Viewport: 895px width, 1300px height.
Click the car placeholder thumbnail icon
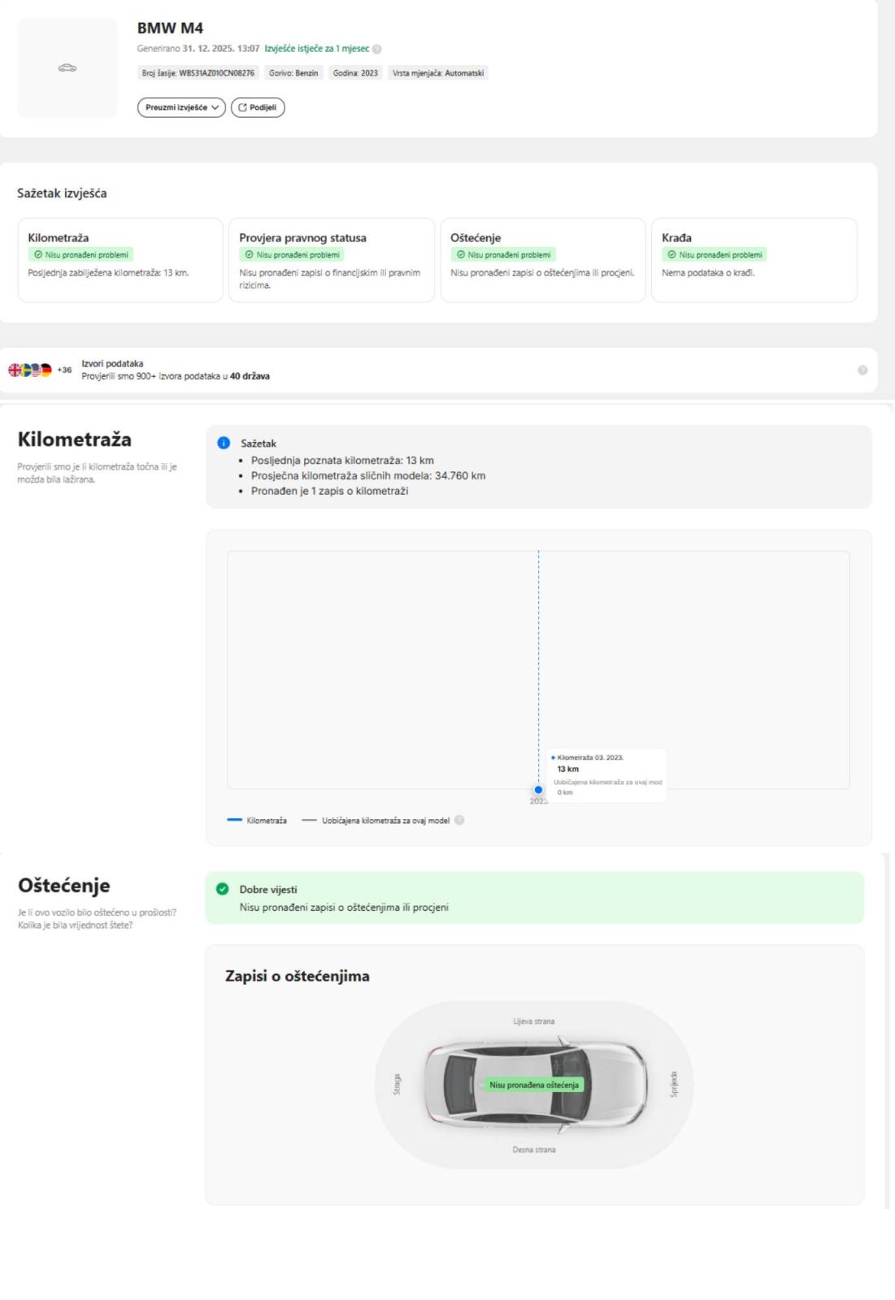coord(67,68)
